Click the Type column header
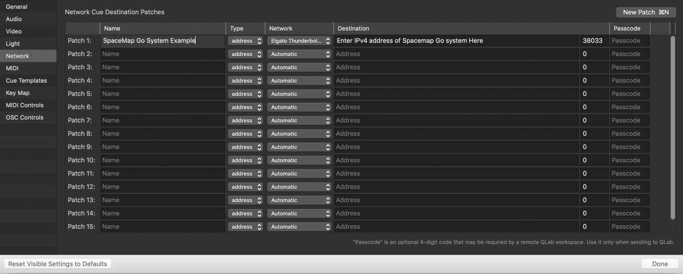The width and height of the screenshot is (683, 274). tap(245, 28)
